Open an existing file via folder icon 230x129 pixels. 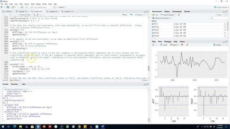coord(13,7)
